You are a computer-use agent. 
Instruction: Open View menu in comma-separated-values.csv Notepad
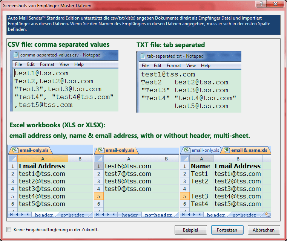[64, 64]
